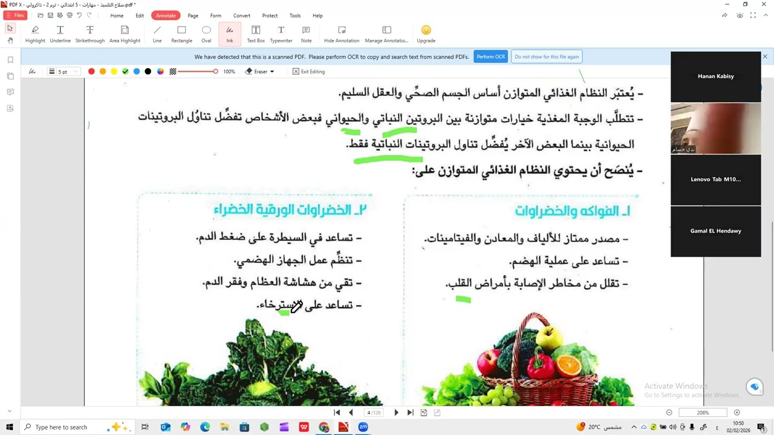774x435 pixels.
Task: Open Manage Annotations panel
Action: pos(386,34)
